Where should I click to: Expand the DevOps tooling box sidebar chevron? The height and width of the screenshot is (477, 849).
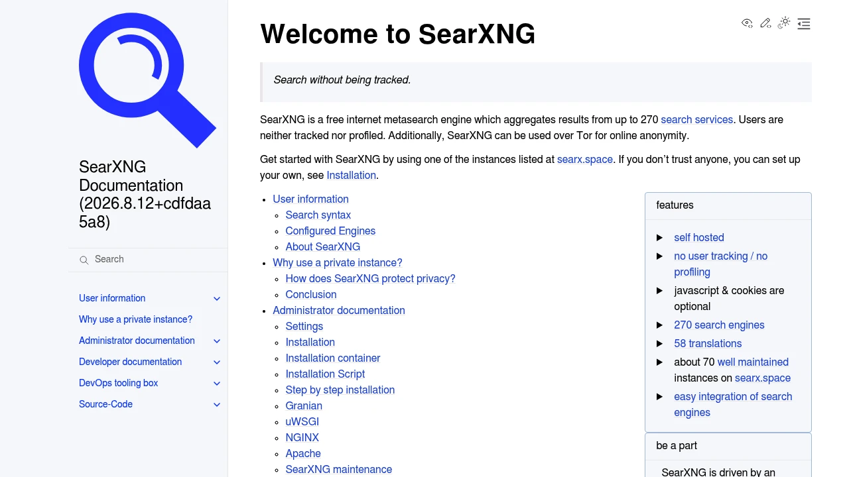click(x=217, y=384)
